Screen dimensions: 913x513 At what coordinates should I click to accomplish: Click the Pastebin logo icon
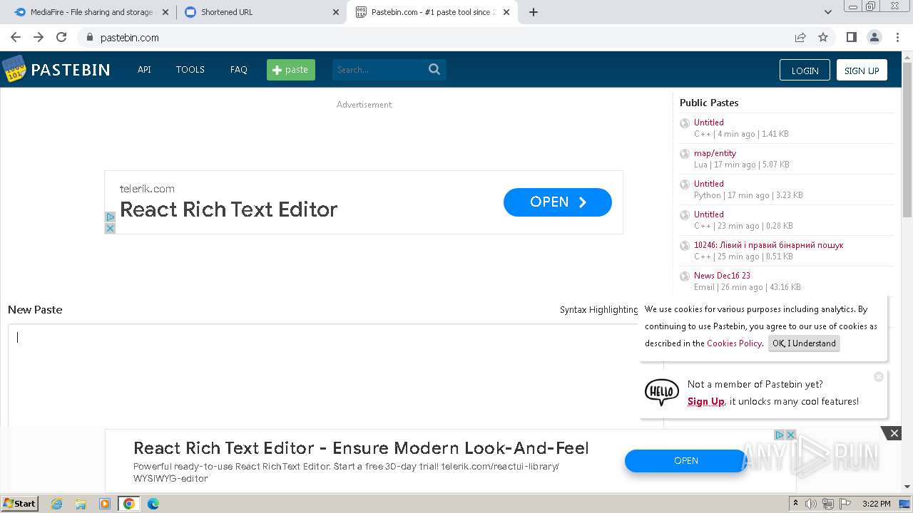(x=14, y=69)
